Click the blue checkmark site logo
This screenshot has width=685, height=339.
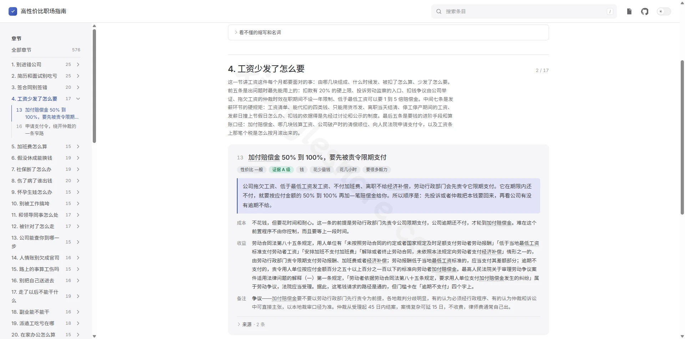point(13,11)
